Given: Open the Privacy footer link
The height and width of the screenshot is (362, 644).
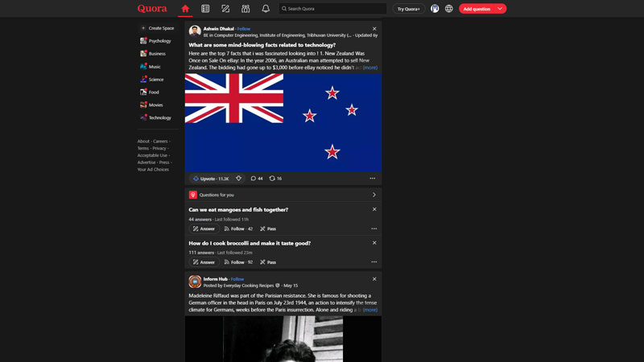Looking at the screenshot, I should [x=159, y=148].
